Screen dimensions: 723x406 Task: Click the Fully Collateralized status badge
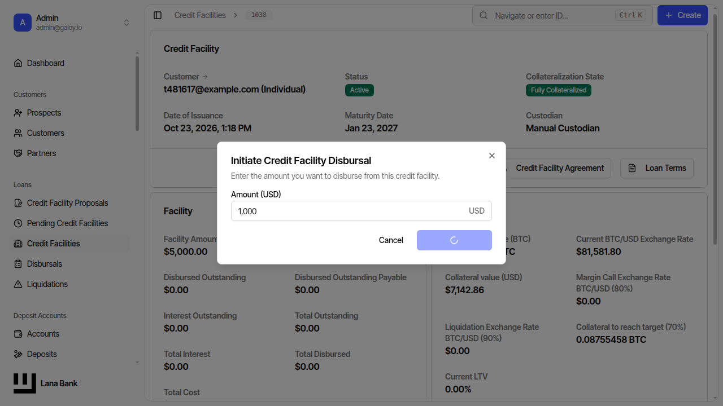(559, 90)
